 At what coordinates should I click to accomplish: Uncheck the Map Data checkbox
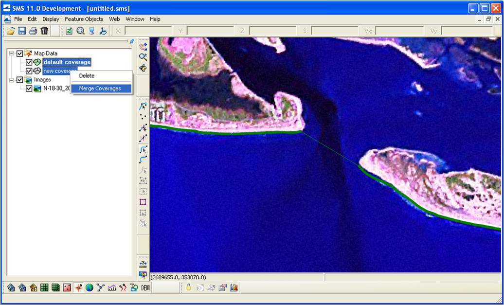19,54
